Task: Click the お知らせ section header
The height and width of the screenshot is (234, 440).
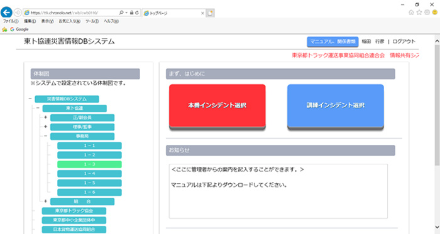Action: point(280,151)
